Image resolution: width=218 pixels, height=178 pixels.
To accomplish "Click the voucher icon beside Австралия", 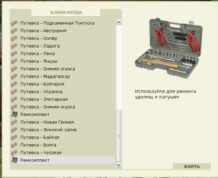I will tap(14, 31).
